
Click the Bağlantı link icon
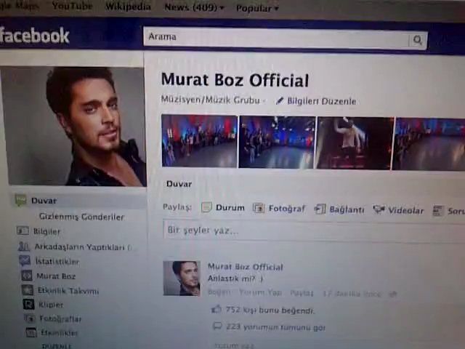click(x=320, y=209)
